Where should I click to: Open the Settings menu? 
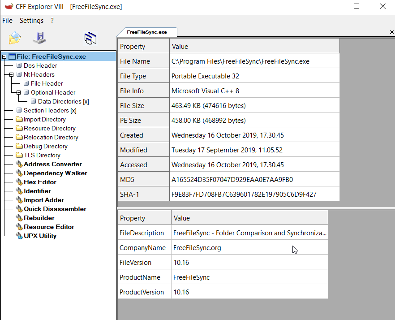click(x=31, y=21)
